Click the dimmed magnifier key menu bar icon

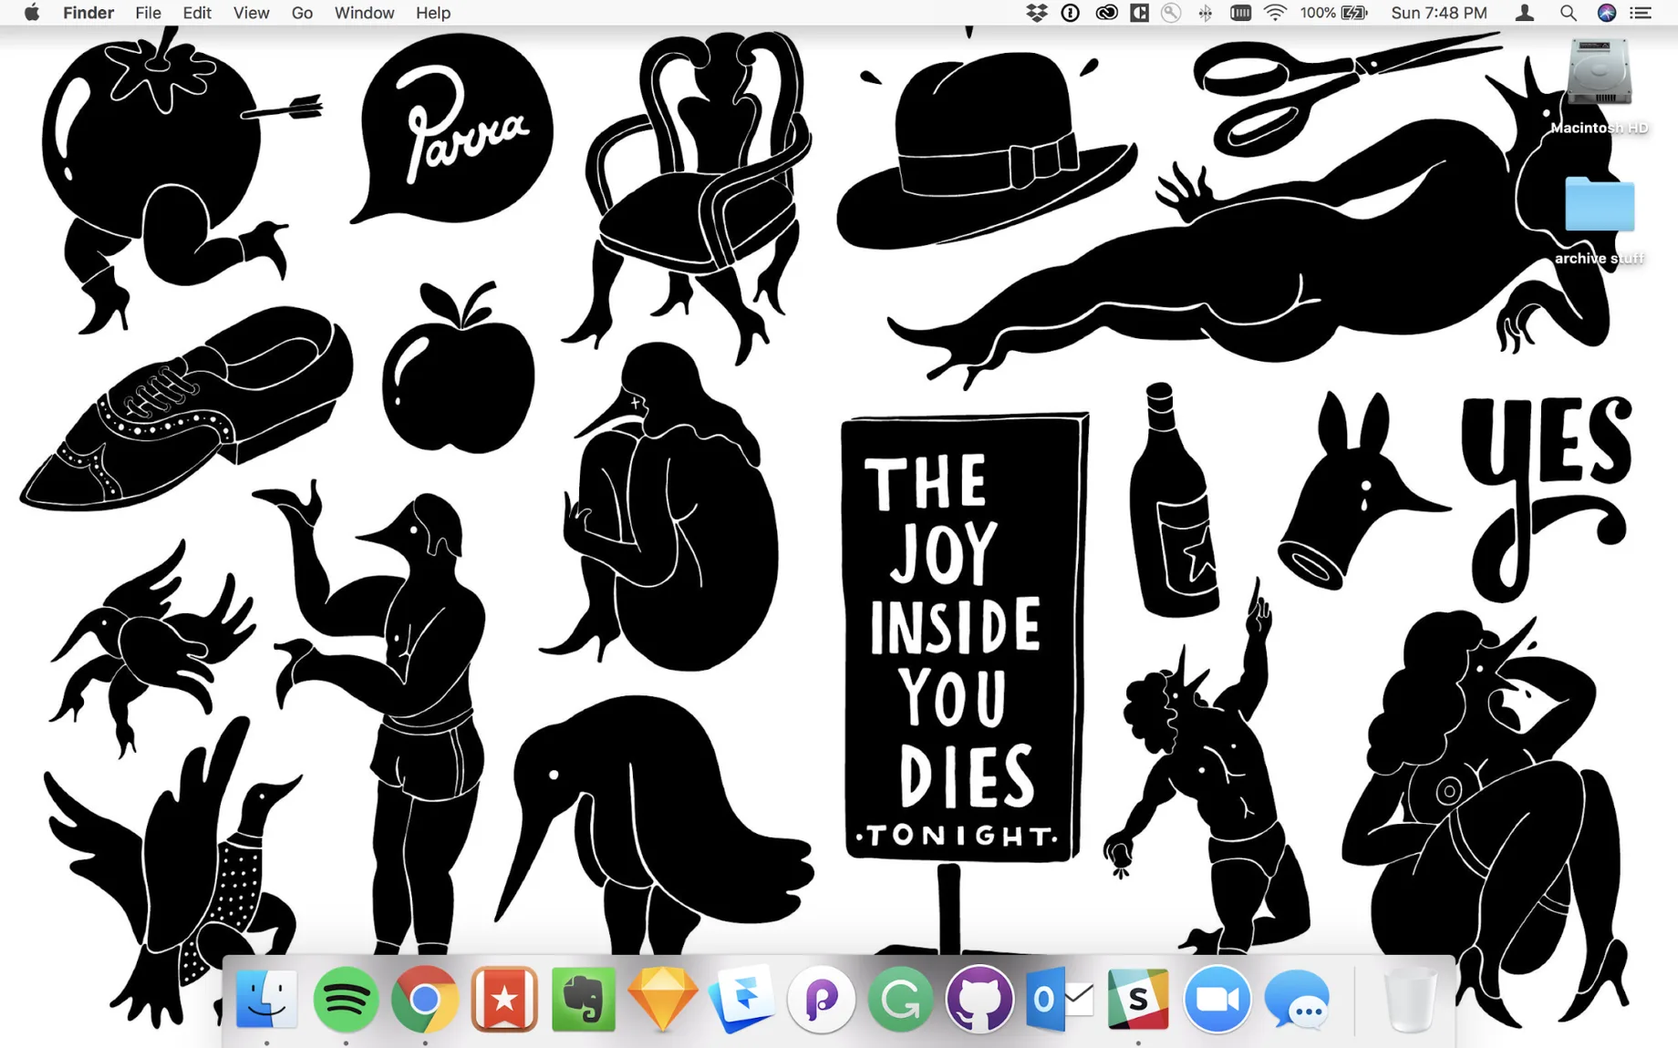(x=1172, y=13)
